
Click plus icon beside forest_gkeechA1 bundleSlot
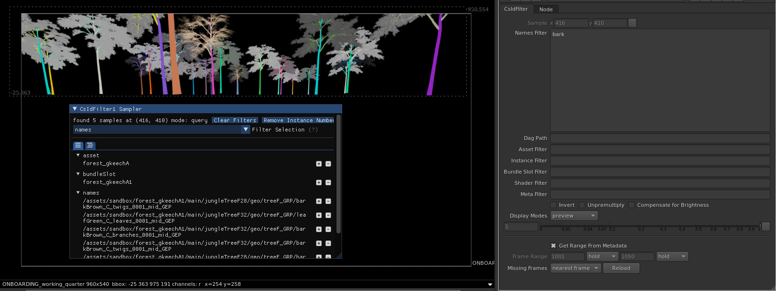[319, 182]
